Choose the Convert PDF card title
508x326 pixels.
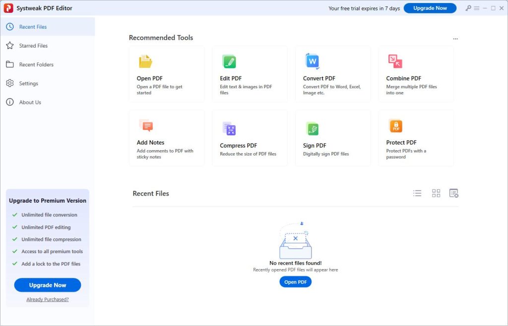pos(319,78)
